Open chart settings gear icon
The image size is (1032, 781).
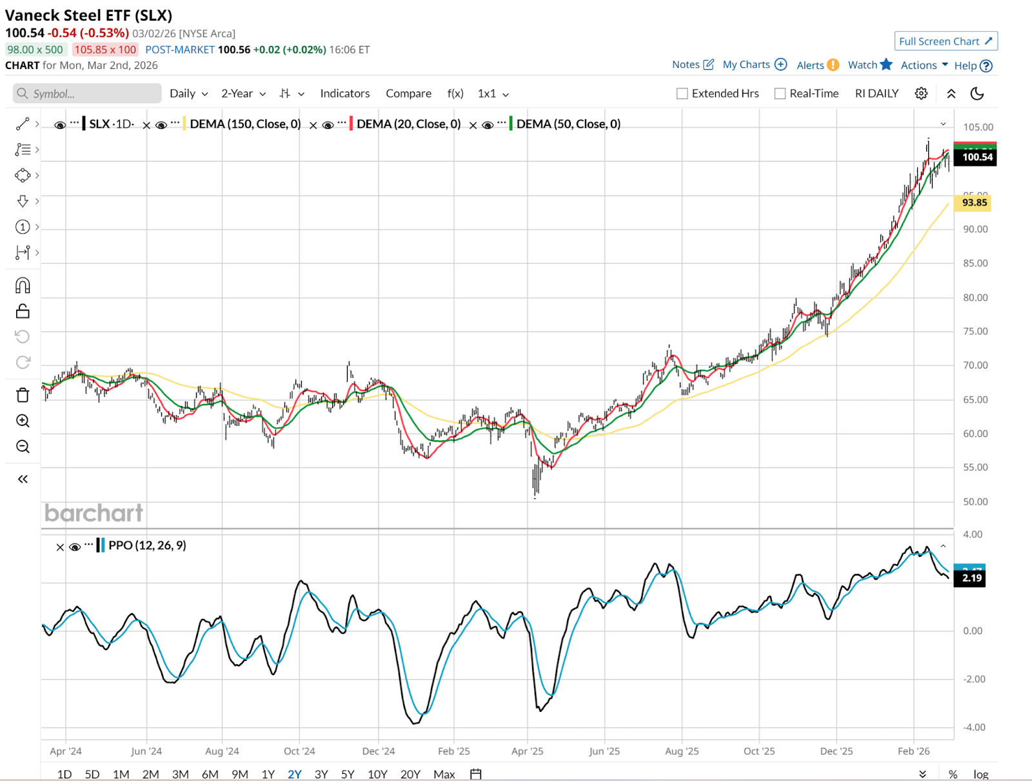pos(921,94)
